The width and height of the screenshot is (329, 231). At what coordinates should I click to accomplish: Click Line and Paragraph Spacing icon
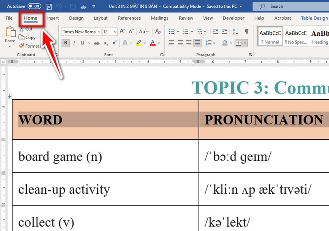tap(209, 43)
